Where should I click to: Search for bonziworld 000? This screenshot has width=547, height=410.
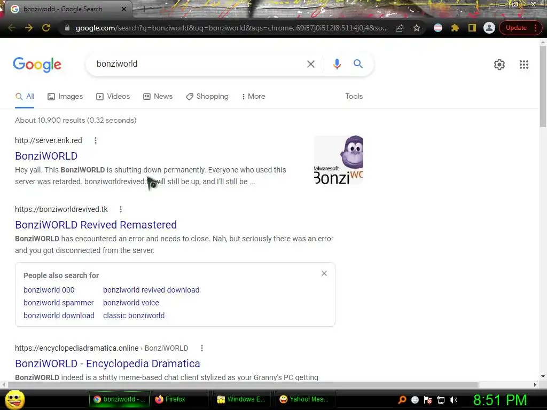pos(49,290)
